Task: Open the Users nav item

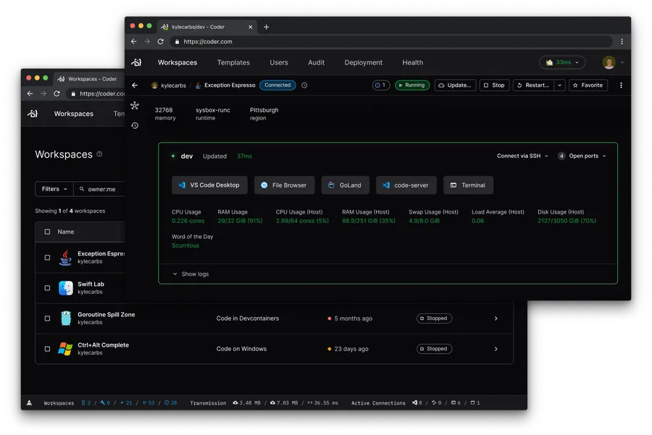Action: pyautogui.click(x=279, y=62)
